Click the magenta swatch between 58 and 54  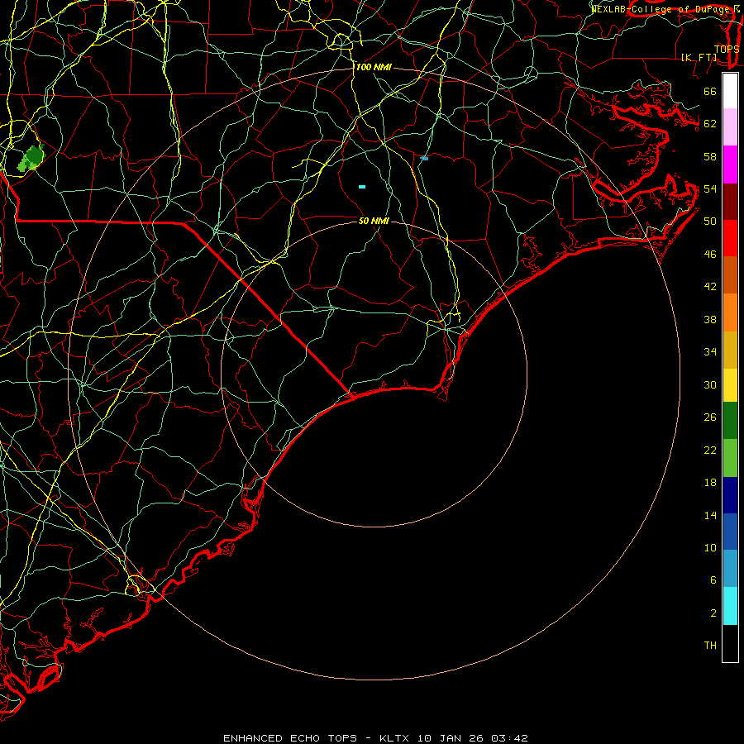(x=730, y=165)
